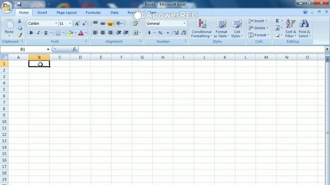Image resolution: width=330 pixels, height=185 pixels.
Task: Open the Office button menu
Action: 7,7
